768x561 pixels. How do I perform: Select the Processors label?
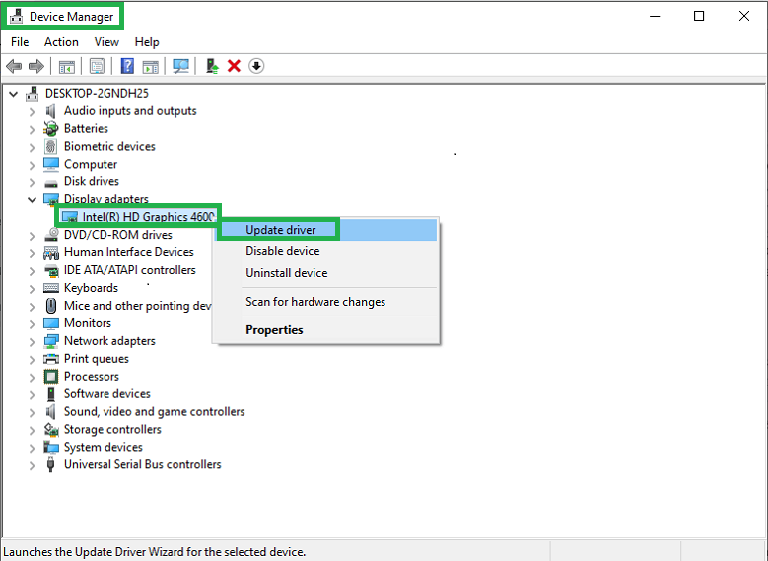(x=92, y=377)
